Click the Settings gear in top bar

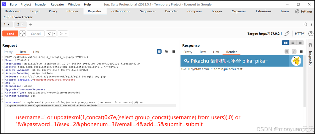[297, 11]
